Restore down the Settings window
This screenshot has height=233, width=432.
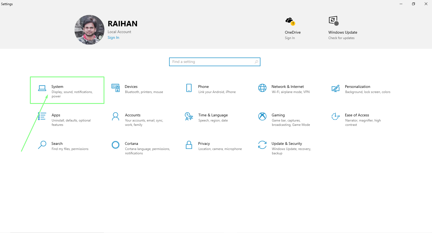(413, 4)
